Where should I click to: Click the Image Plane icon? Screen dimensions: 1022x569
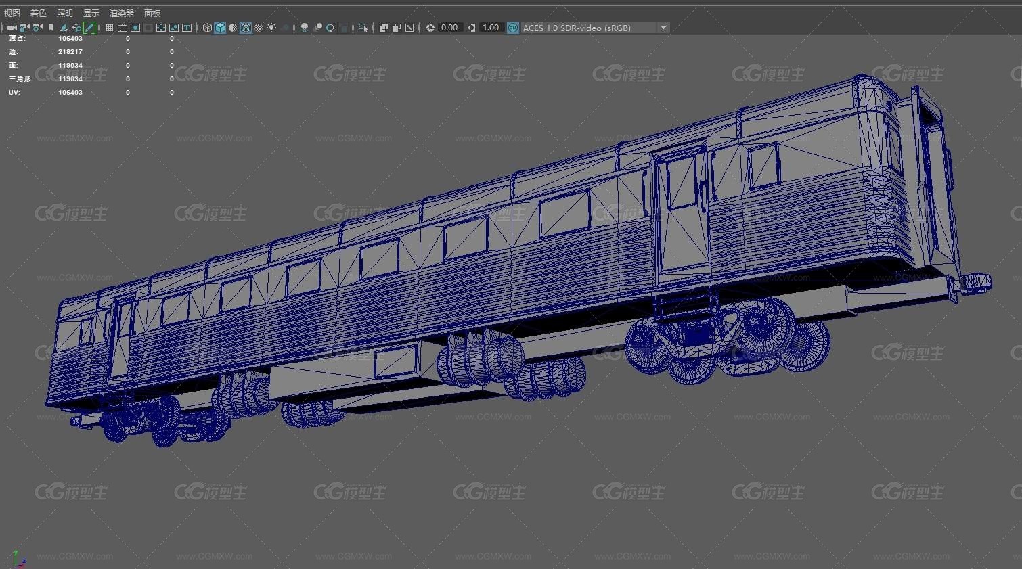point(64,28)
